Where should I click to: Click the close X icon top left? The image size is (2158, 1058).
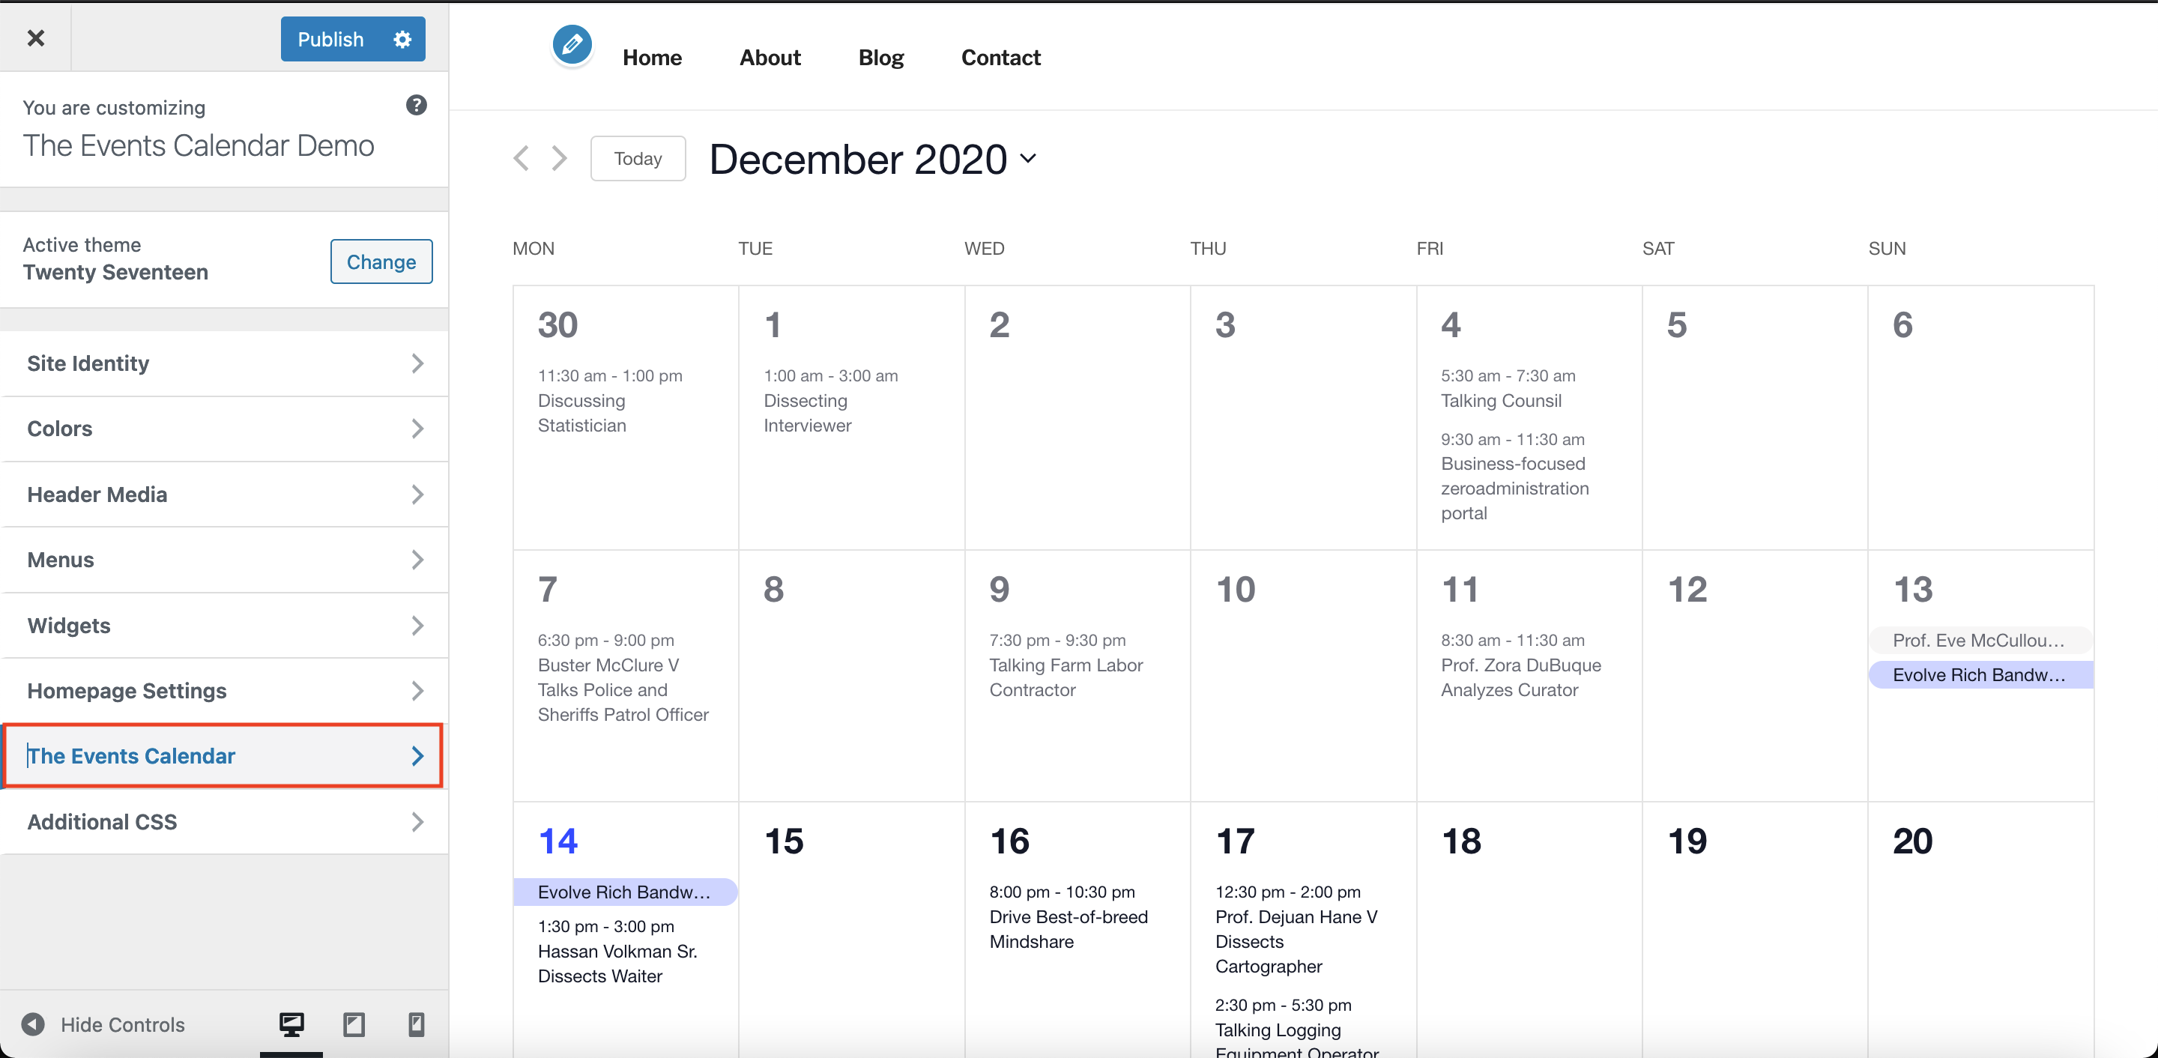click(x=36, y=38)
